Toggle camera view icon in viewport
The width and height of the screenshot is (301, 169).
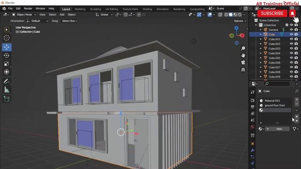pyautogui.click(x=243, y=62)
